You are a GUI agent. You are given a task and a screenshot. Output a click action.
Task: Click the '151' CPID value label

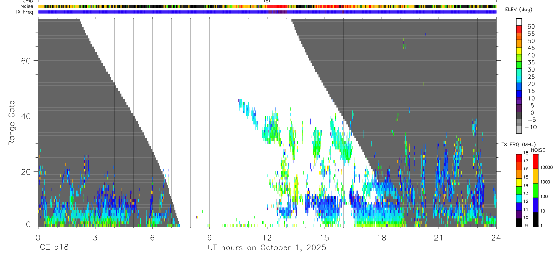click(267, 1)
